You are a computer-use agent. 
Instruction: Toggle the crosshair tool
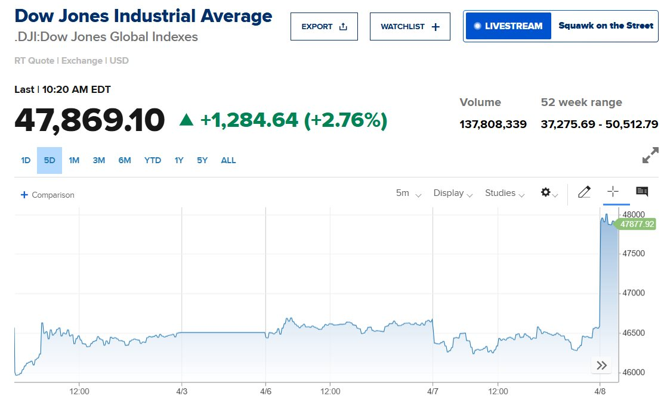point(613,192)
